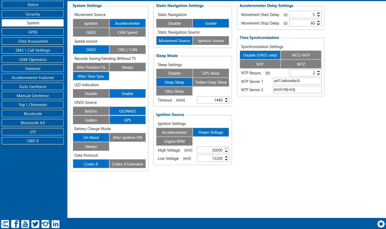
Task: Open the YouTube icon link
Action: [25, 224]
